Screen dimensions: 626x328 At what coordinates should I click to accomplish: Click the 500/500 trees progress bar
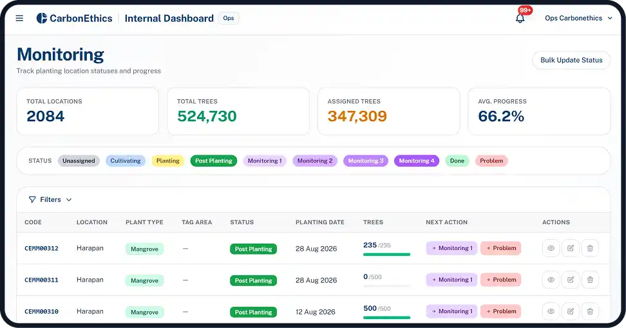pos(386,318)
